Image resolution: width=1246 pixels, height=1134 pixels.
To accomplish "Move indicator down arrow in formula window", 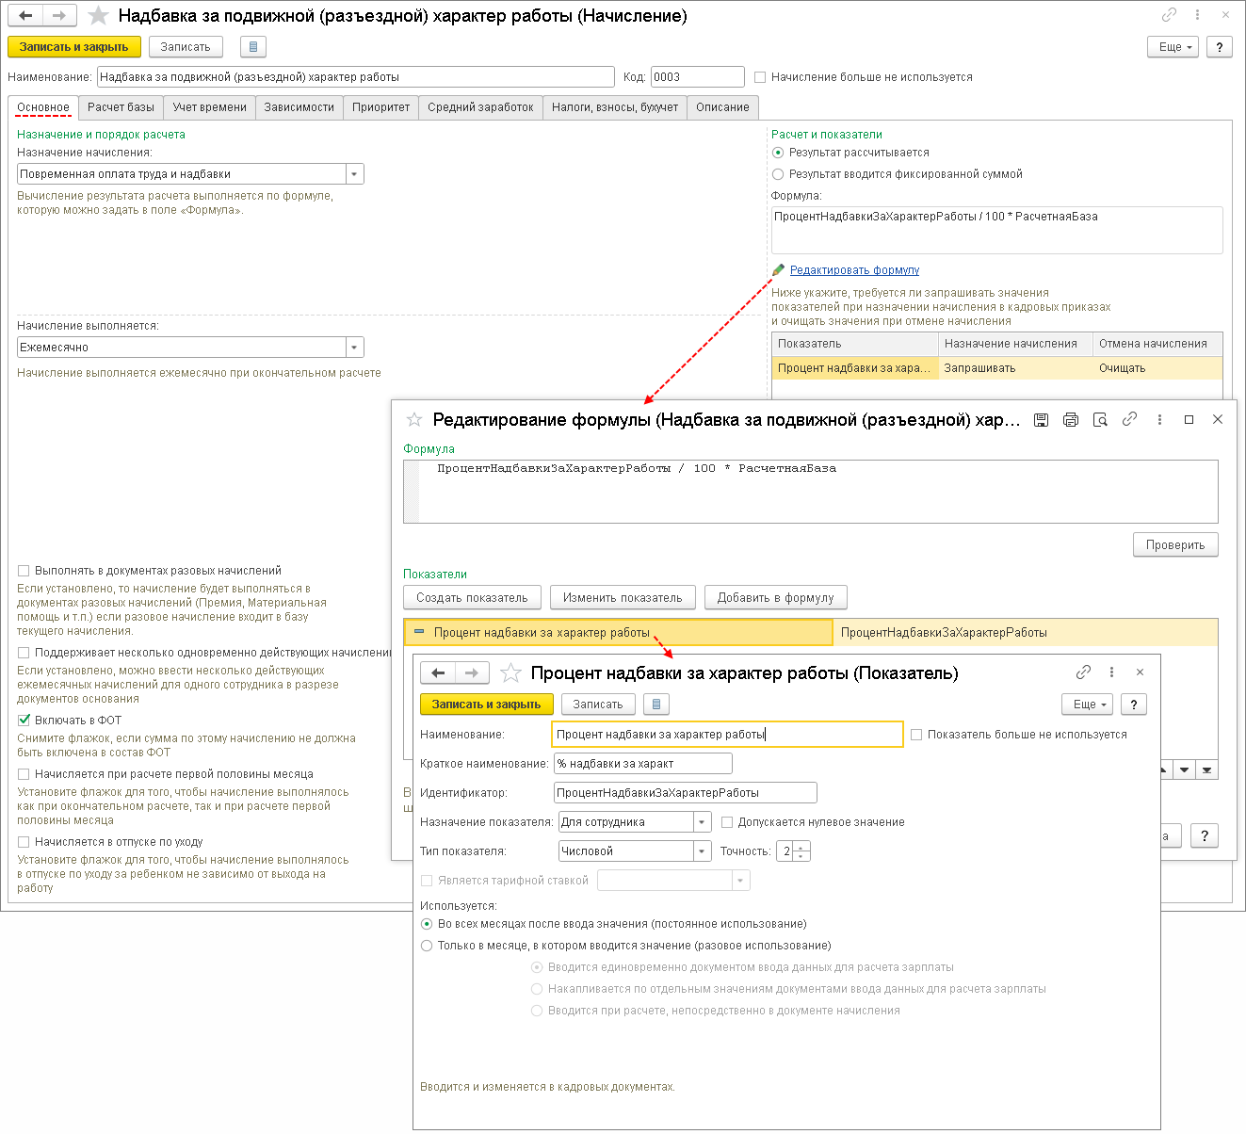I will (1184, 769).
